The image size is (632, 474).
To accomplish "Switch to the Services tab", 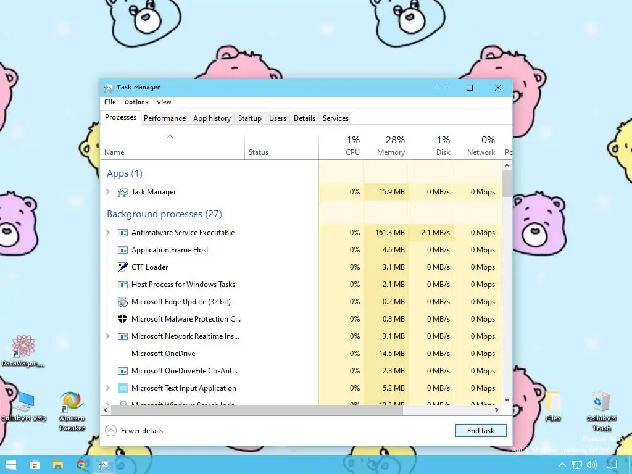I will [335, 118].
